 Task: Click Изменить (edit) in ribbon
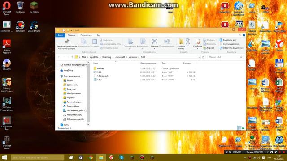click(209, 44)
